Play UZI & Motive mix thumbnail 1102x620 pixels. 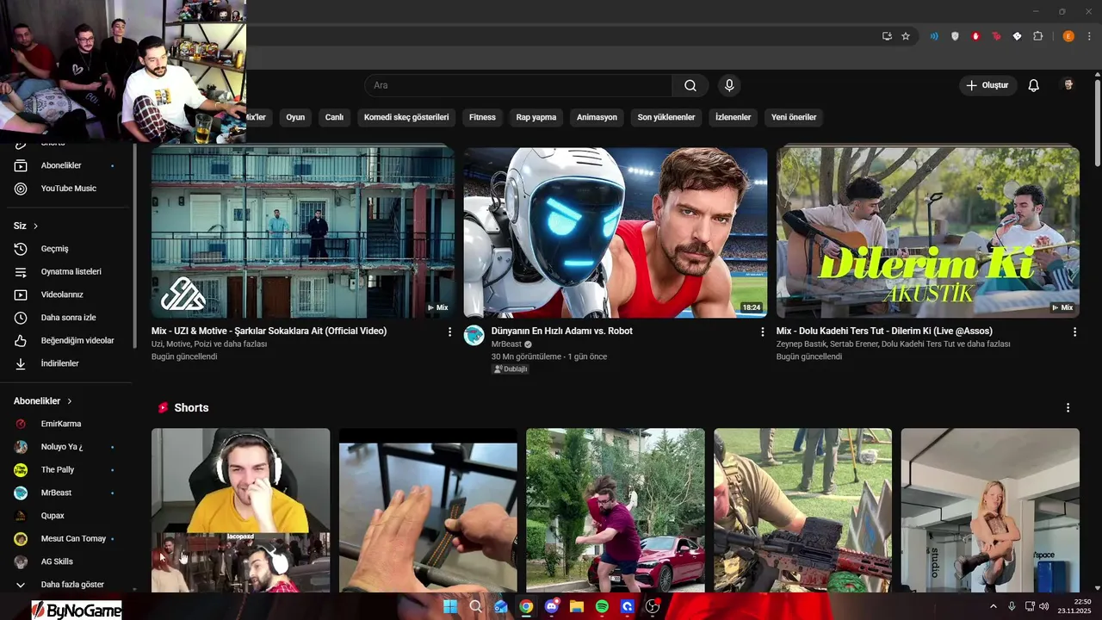(x=303, y=232)
